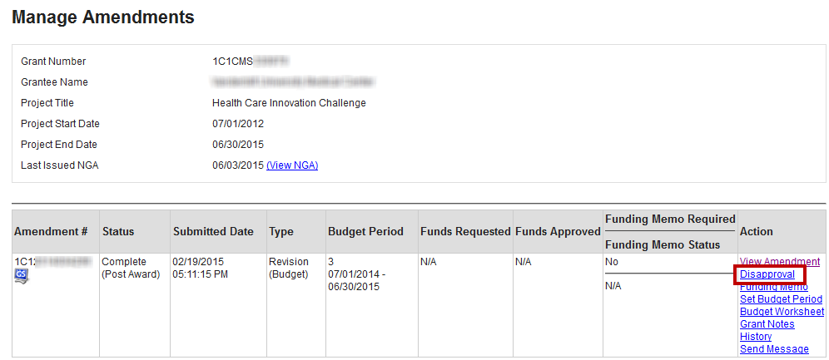Screen dimensions: 829x360
Task: Select the Set Budget Period link
Action: pyautogui.click(x=781, y=299)
